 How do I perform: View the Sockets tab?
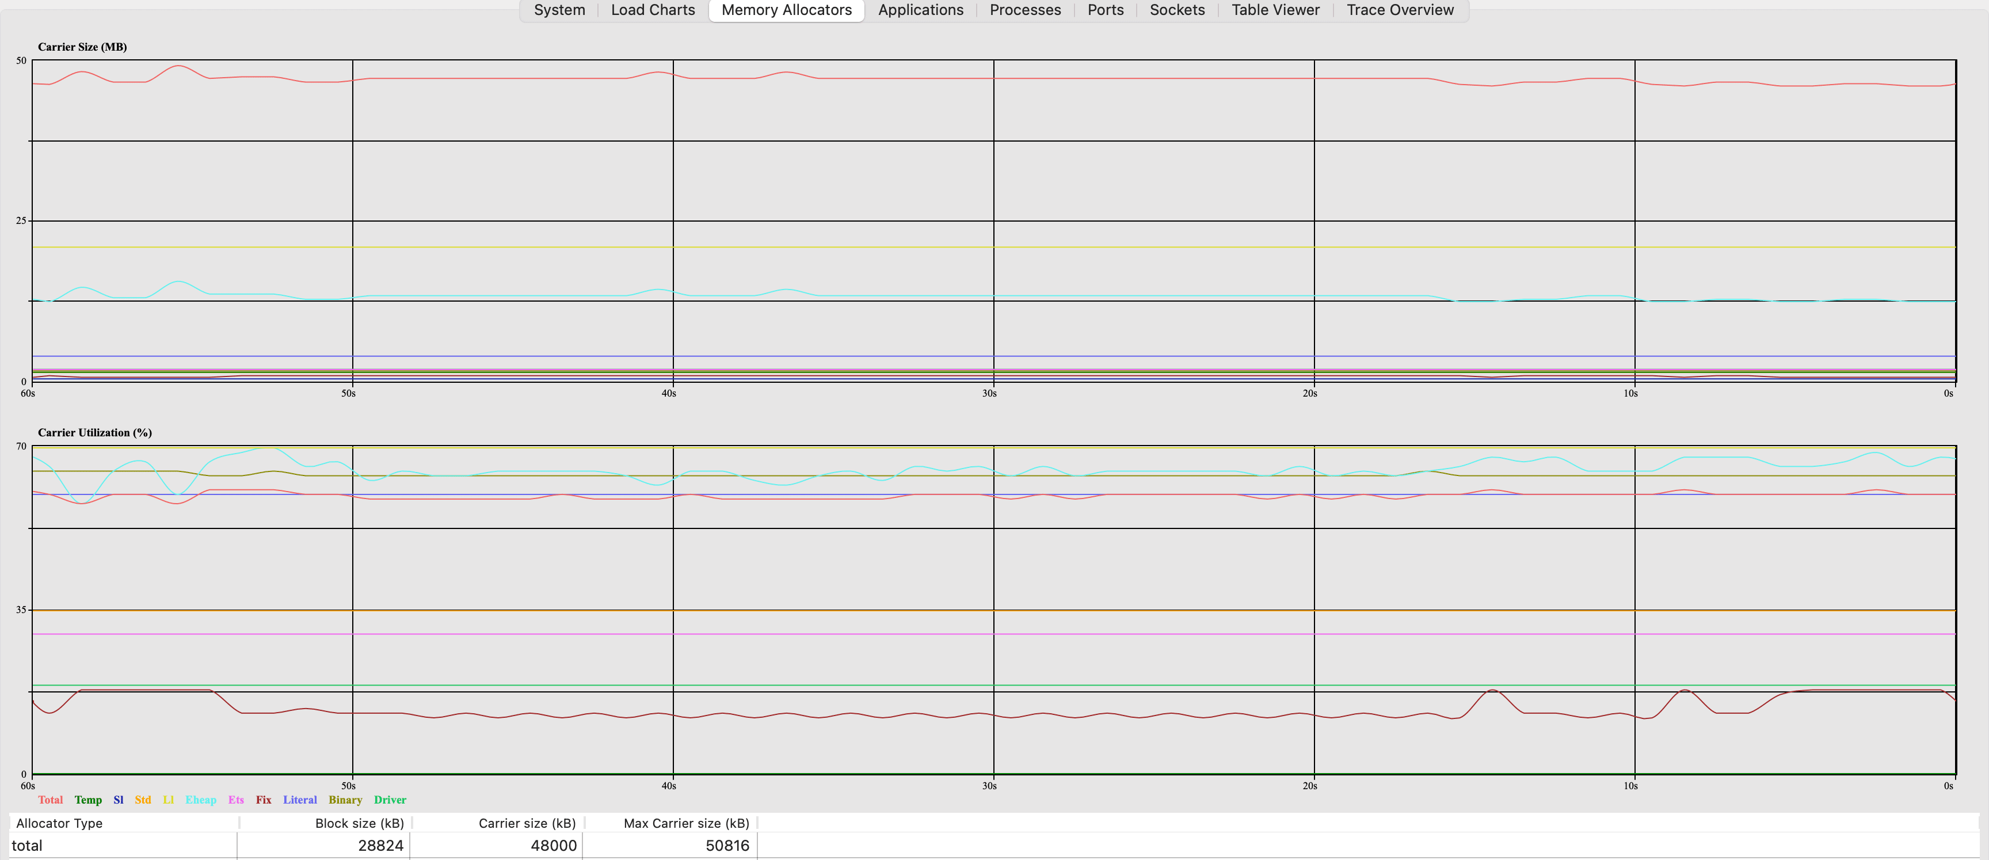click(1177, 10)
